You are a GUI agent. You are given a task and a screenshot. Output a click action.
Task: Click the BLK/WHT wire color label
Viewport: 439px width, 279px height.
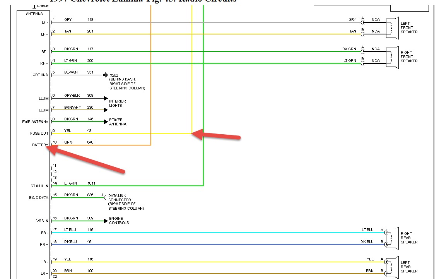72,72
